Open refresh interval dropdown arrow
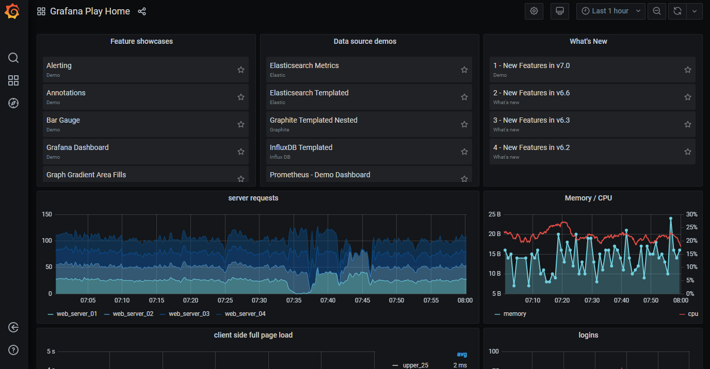Screen dimensions: 710x369 tap(695, 11)
